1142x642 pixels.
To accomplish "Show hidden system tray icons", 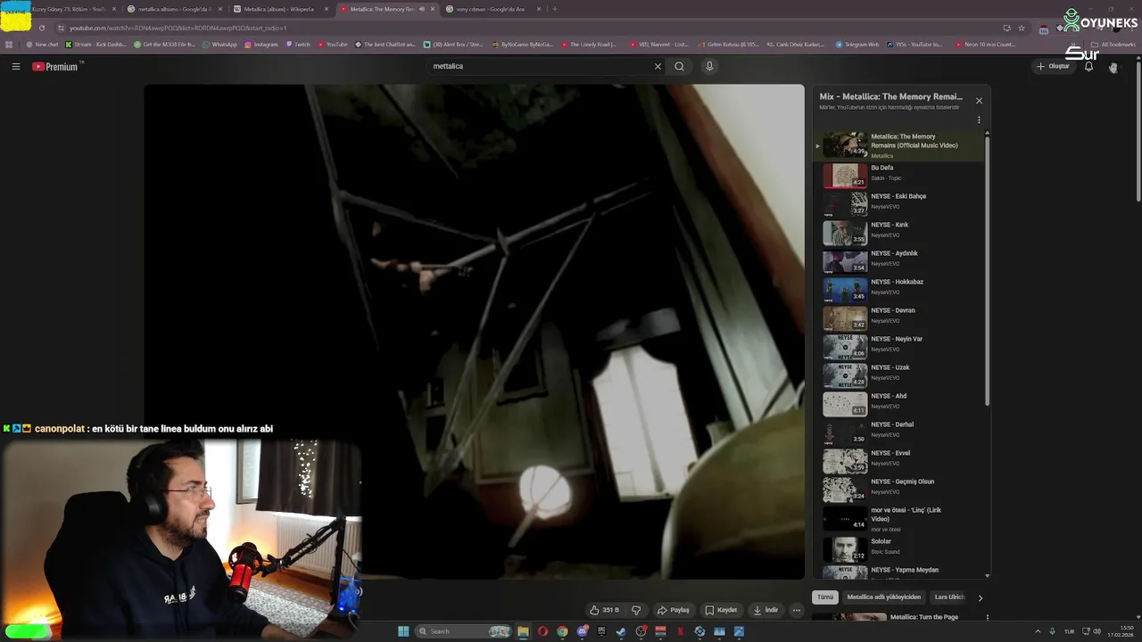I will [1039, 631].
